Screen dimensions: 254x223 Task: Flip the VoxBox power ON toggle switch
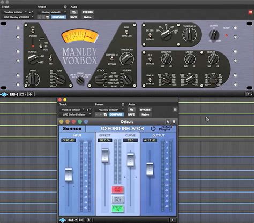(x=33, y=31)
